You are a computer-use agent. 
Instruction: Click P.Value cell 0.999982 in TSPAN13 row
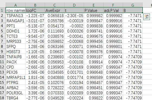click(94, 15)
